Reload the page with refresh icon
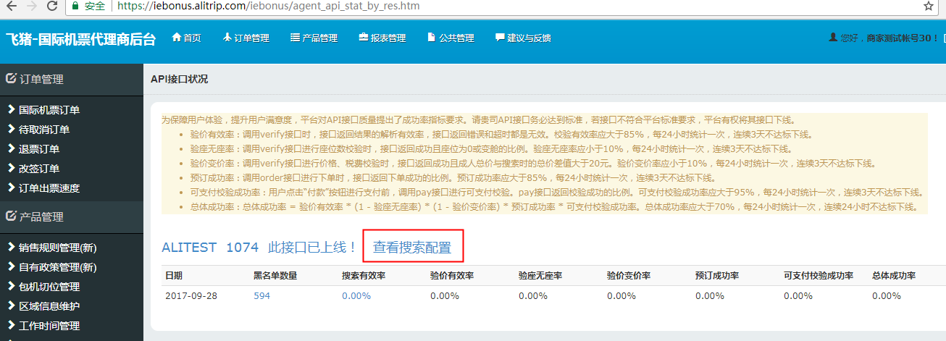Image resolution: width=946 pixels, height=341 pixels. [x=52, y=6]
